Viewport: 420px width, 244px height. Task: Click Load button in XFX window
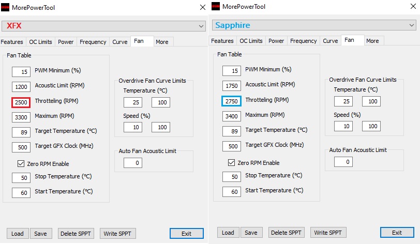pyautogui.click(x=18, y=234)
